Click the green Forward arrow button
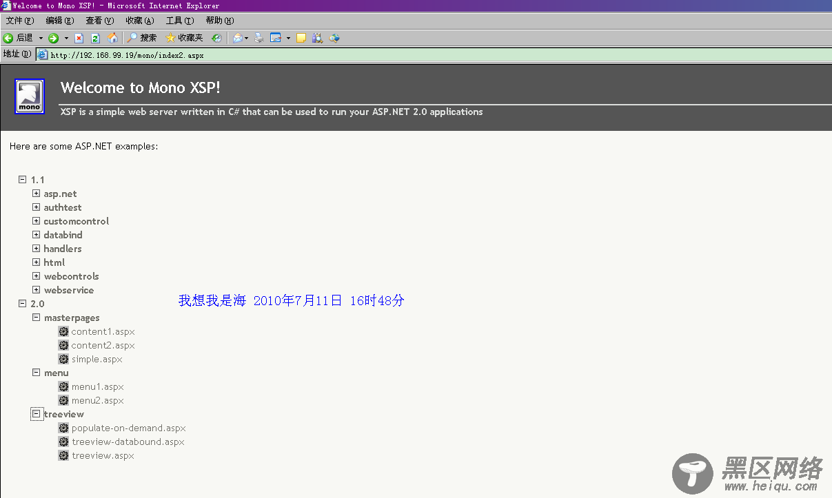 [53, 38]
